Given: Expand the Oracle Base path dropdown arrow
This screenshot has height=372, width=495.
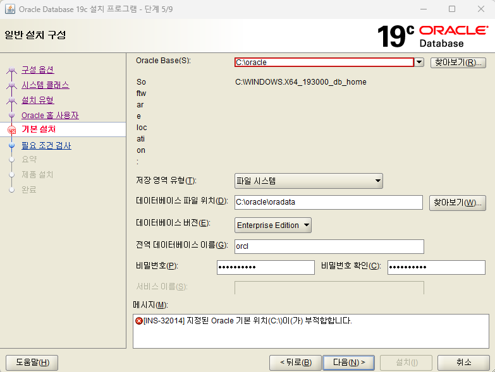Looking at the screenshot, I should [x=419, y=63].
